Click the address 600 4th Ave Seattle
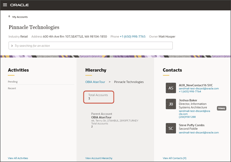 75,36
